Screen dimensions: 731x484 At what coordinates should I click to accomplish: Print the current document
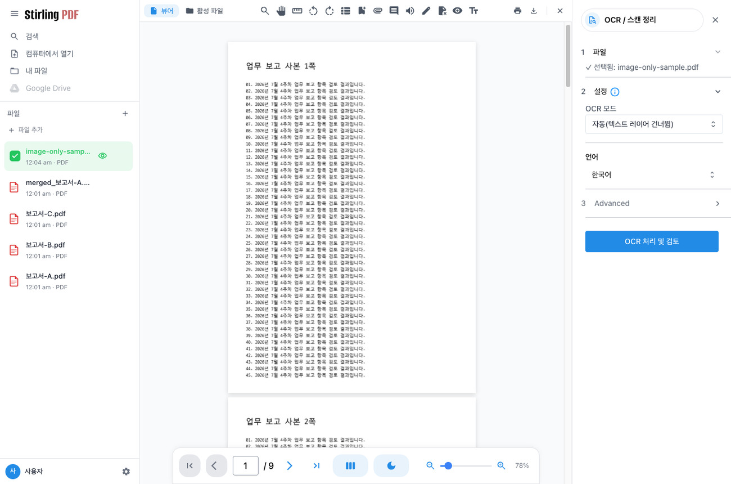pos(517,11)
